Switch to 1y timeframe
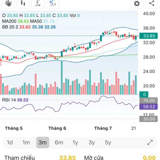Screen dimensions: 160x160 [75, 143]
